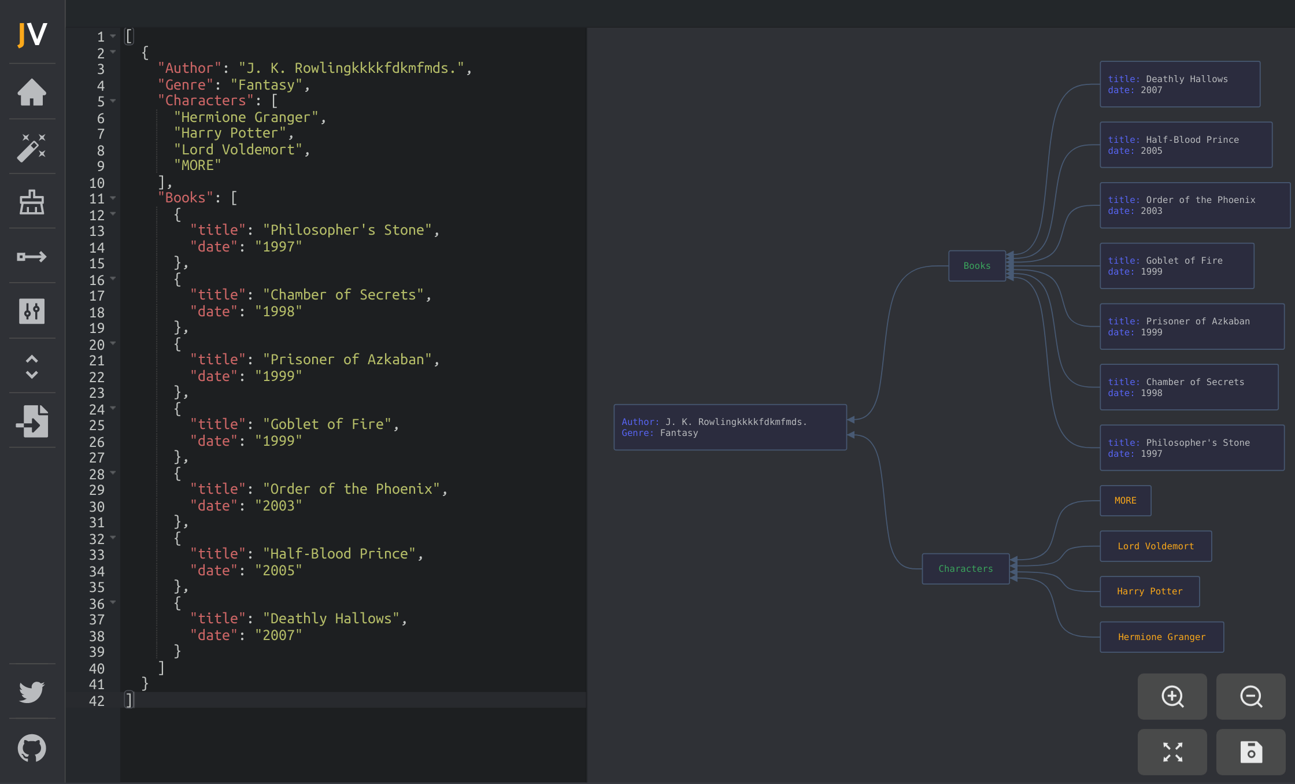
Task: Open the Twitter bird link
Action: tap(32, 691)
